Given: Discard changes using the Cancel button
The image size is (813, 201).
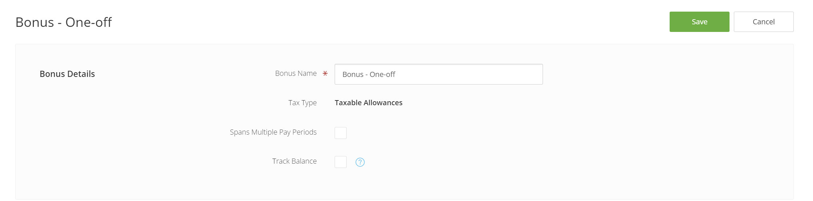Looking at the screenshot, I should (x=764, y=22).
